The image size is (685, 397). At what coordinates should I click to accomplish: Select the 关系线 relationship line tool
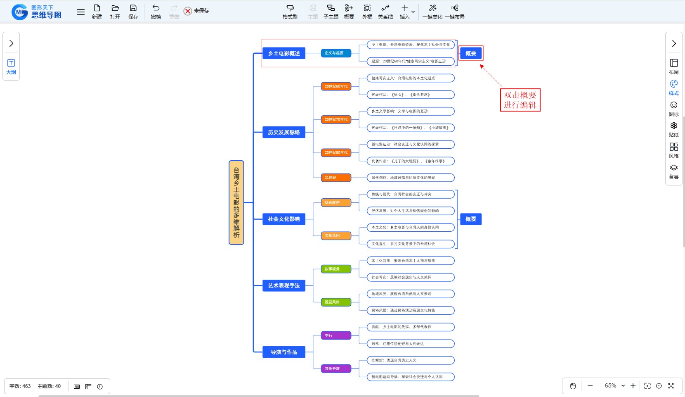point(385,12)
